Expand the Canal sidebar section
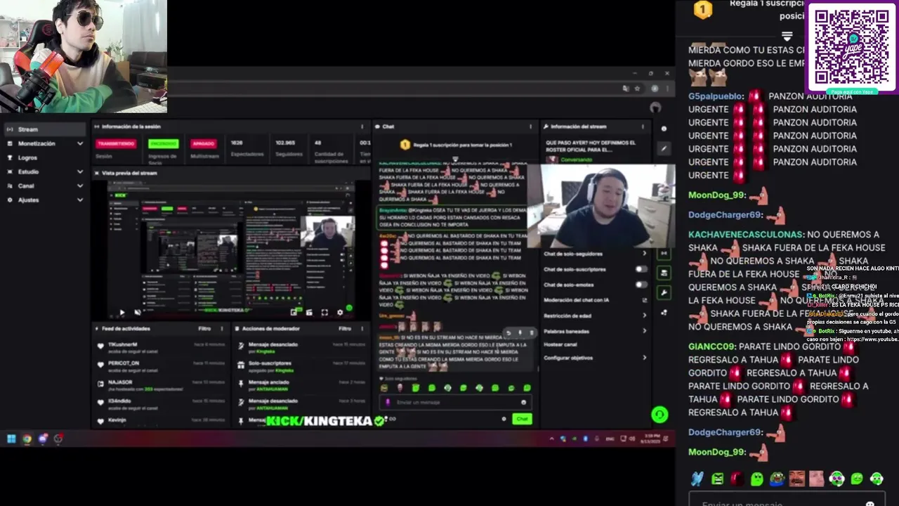Screen dimensions: 899x506 click(x=80, y=186)
